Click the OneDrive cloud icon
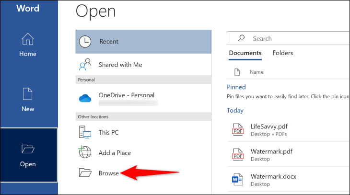Image resolution: width=350 pixels, height=195 pixels. (85, 98)
